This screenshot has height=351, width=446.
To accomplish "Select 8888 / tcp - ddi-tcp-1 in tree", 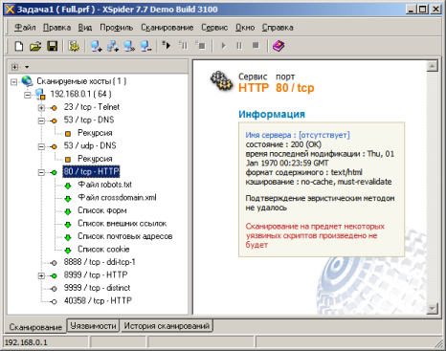I will 100,262.
